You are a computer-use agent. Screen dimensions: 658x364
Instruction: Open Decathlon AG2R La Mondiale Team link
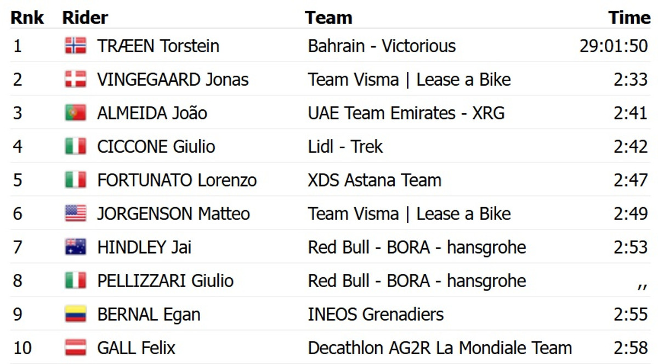439,348
